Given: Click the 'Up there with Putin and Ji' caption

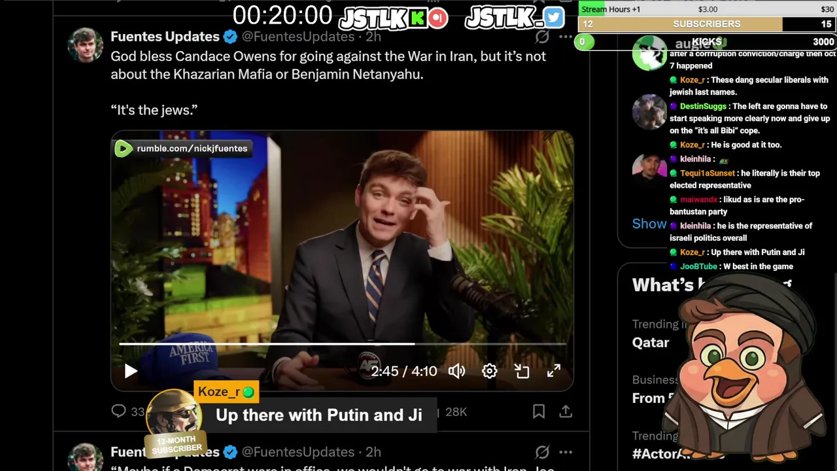Looking at the screenshot, I should coord(318,415).
